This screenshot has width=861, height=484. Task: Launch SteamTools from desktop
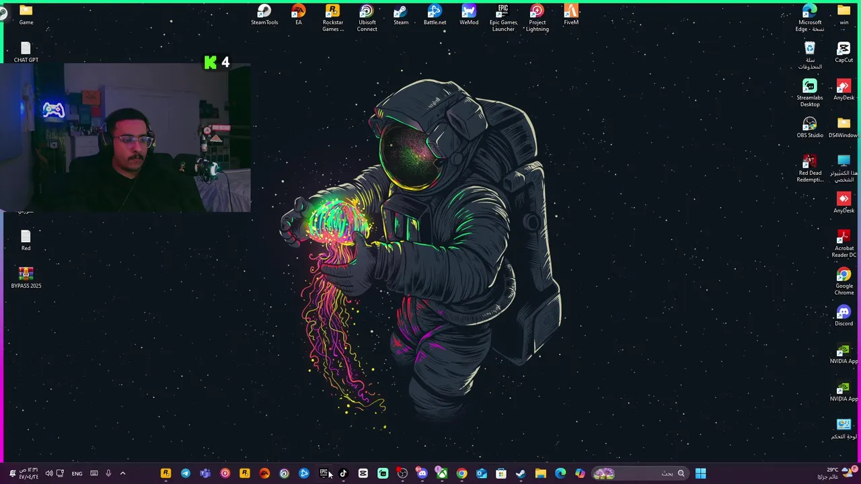coord(264,15)
